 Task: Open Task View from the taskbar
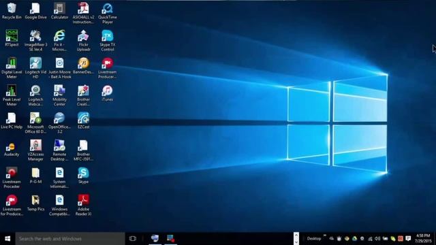point(133,239)
